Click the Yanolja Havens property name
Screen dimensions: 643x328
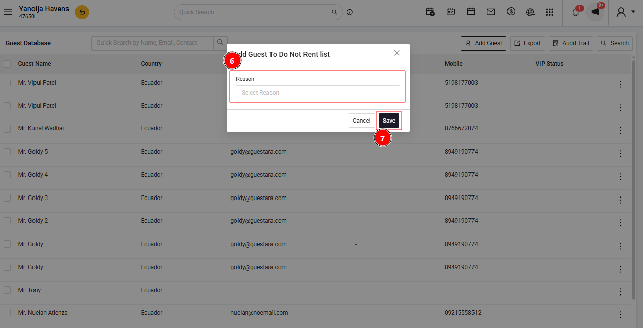point(44,9)
